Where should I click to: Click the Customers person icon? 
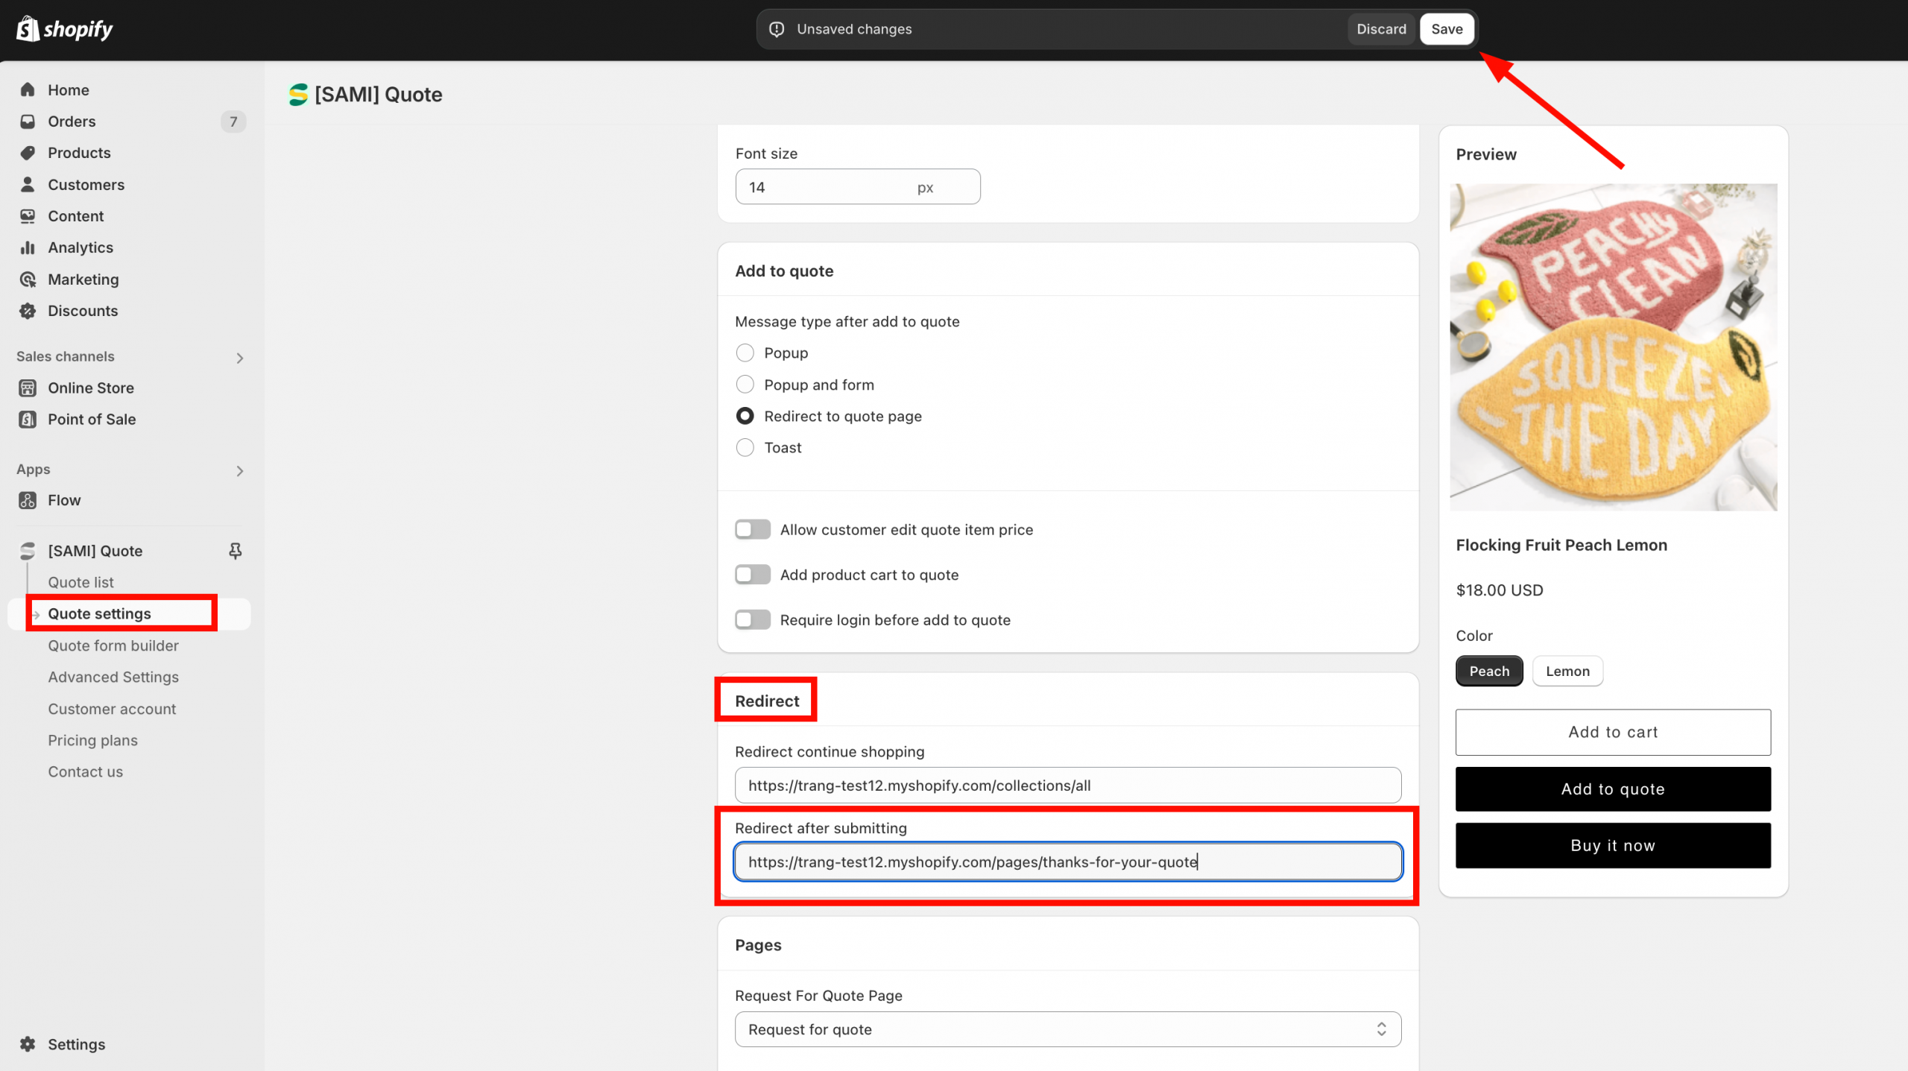coord(28,184)
